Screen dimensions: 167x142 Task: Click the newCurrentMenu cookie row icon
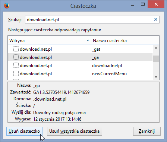16,74
